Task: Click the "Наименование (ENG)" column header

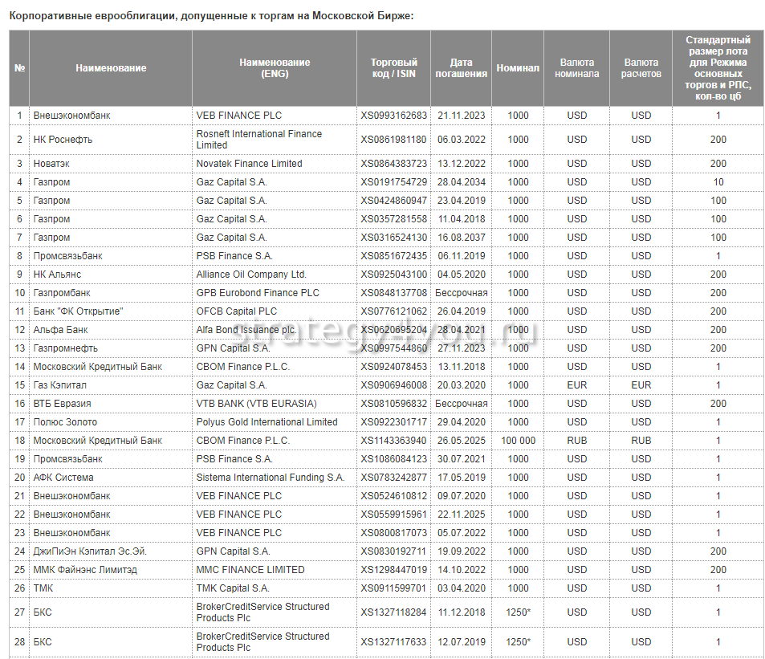Action: pos(275,68)
